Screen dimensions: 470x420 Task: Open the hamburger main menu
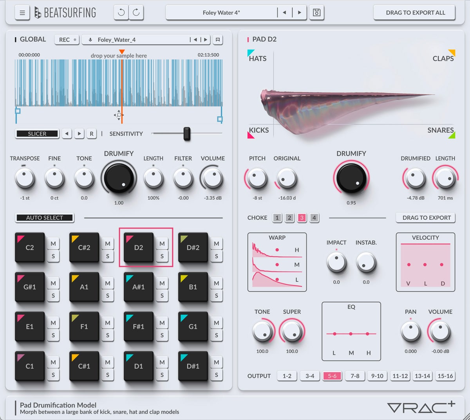click(22, 13)
